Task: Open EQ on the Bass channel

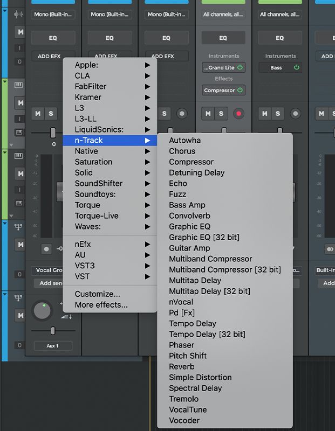Action: click(x=279, y=38)
